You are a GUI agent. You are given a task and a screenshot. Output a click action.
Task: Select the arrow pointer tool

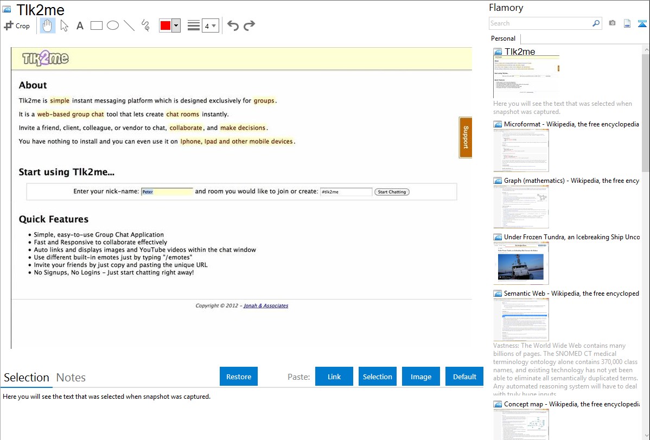pyautogui.click(x=64, y=25)
